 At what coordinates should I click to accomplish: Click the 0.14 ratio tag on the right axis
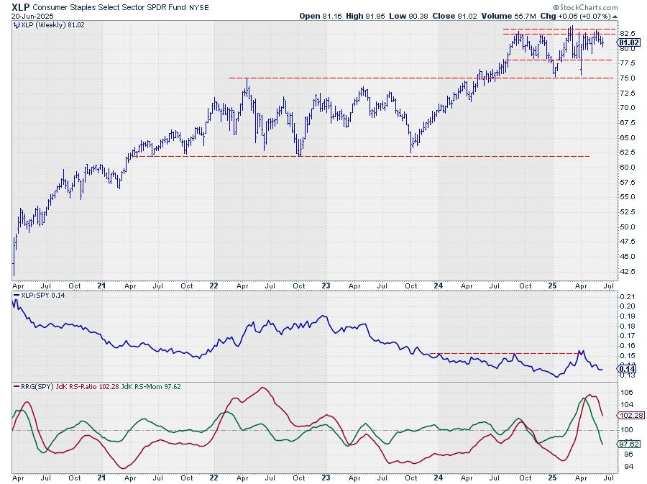(627, 369)
